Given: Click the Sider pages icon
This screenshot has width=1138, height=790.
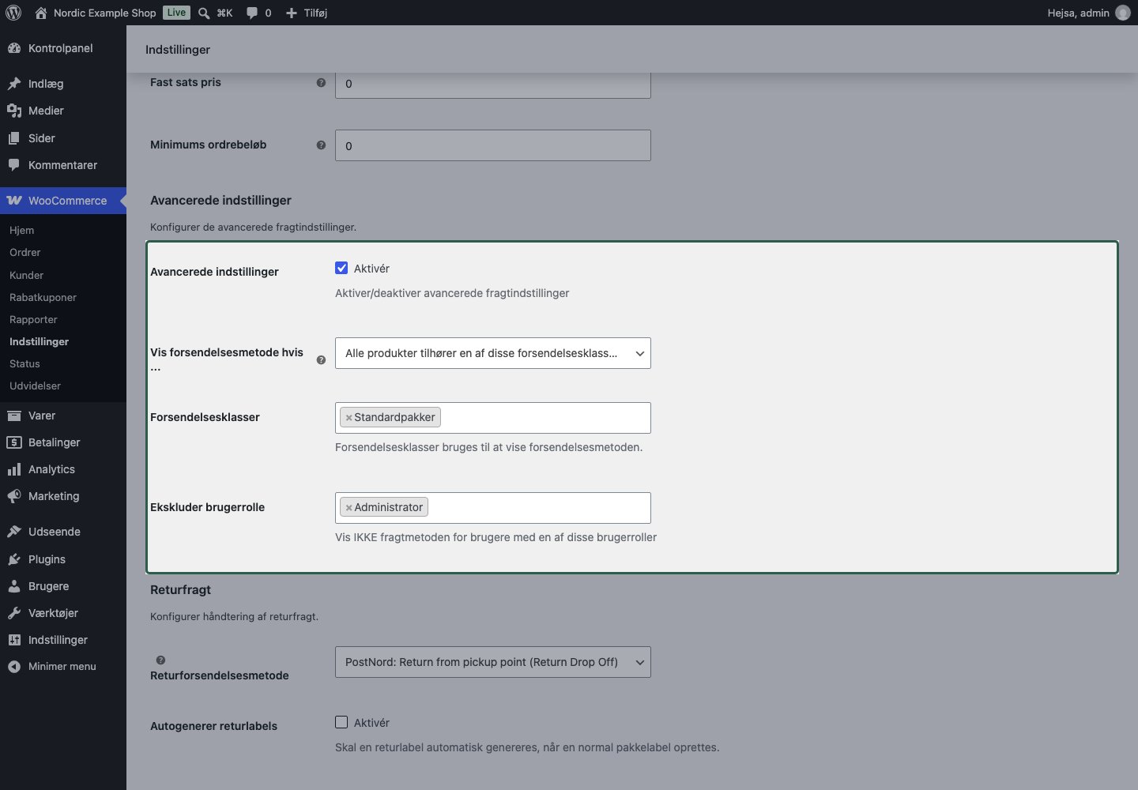Looking at the screenshot, I should pyautogui.click(x=14, y=138).
